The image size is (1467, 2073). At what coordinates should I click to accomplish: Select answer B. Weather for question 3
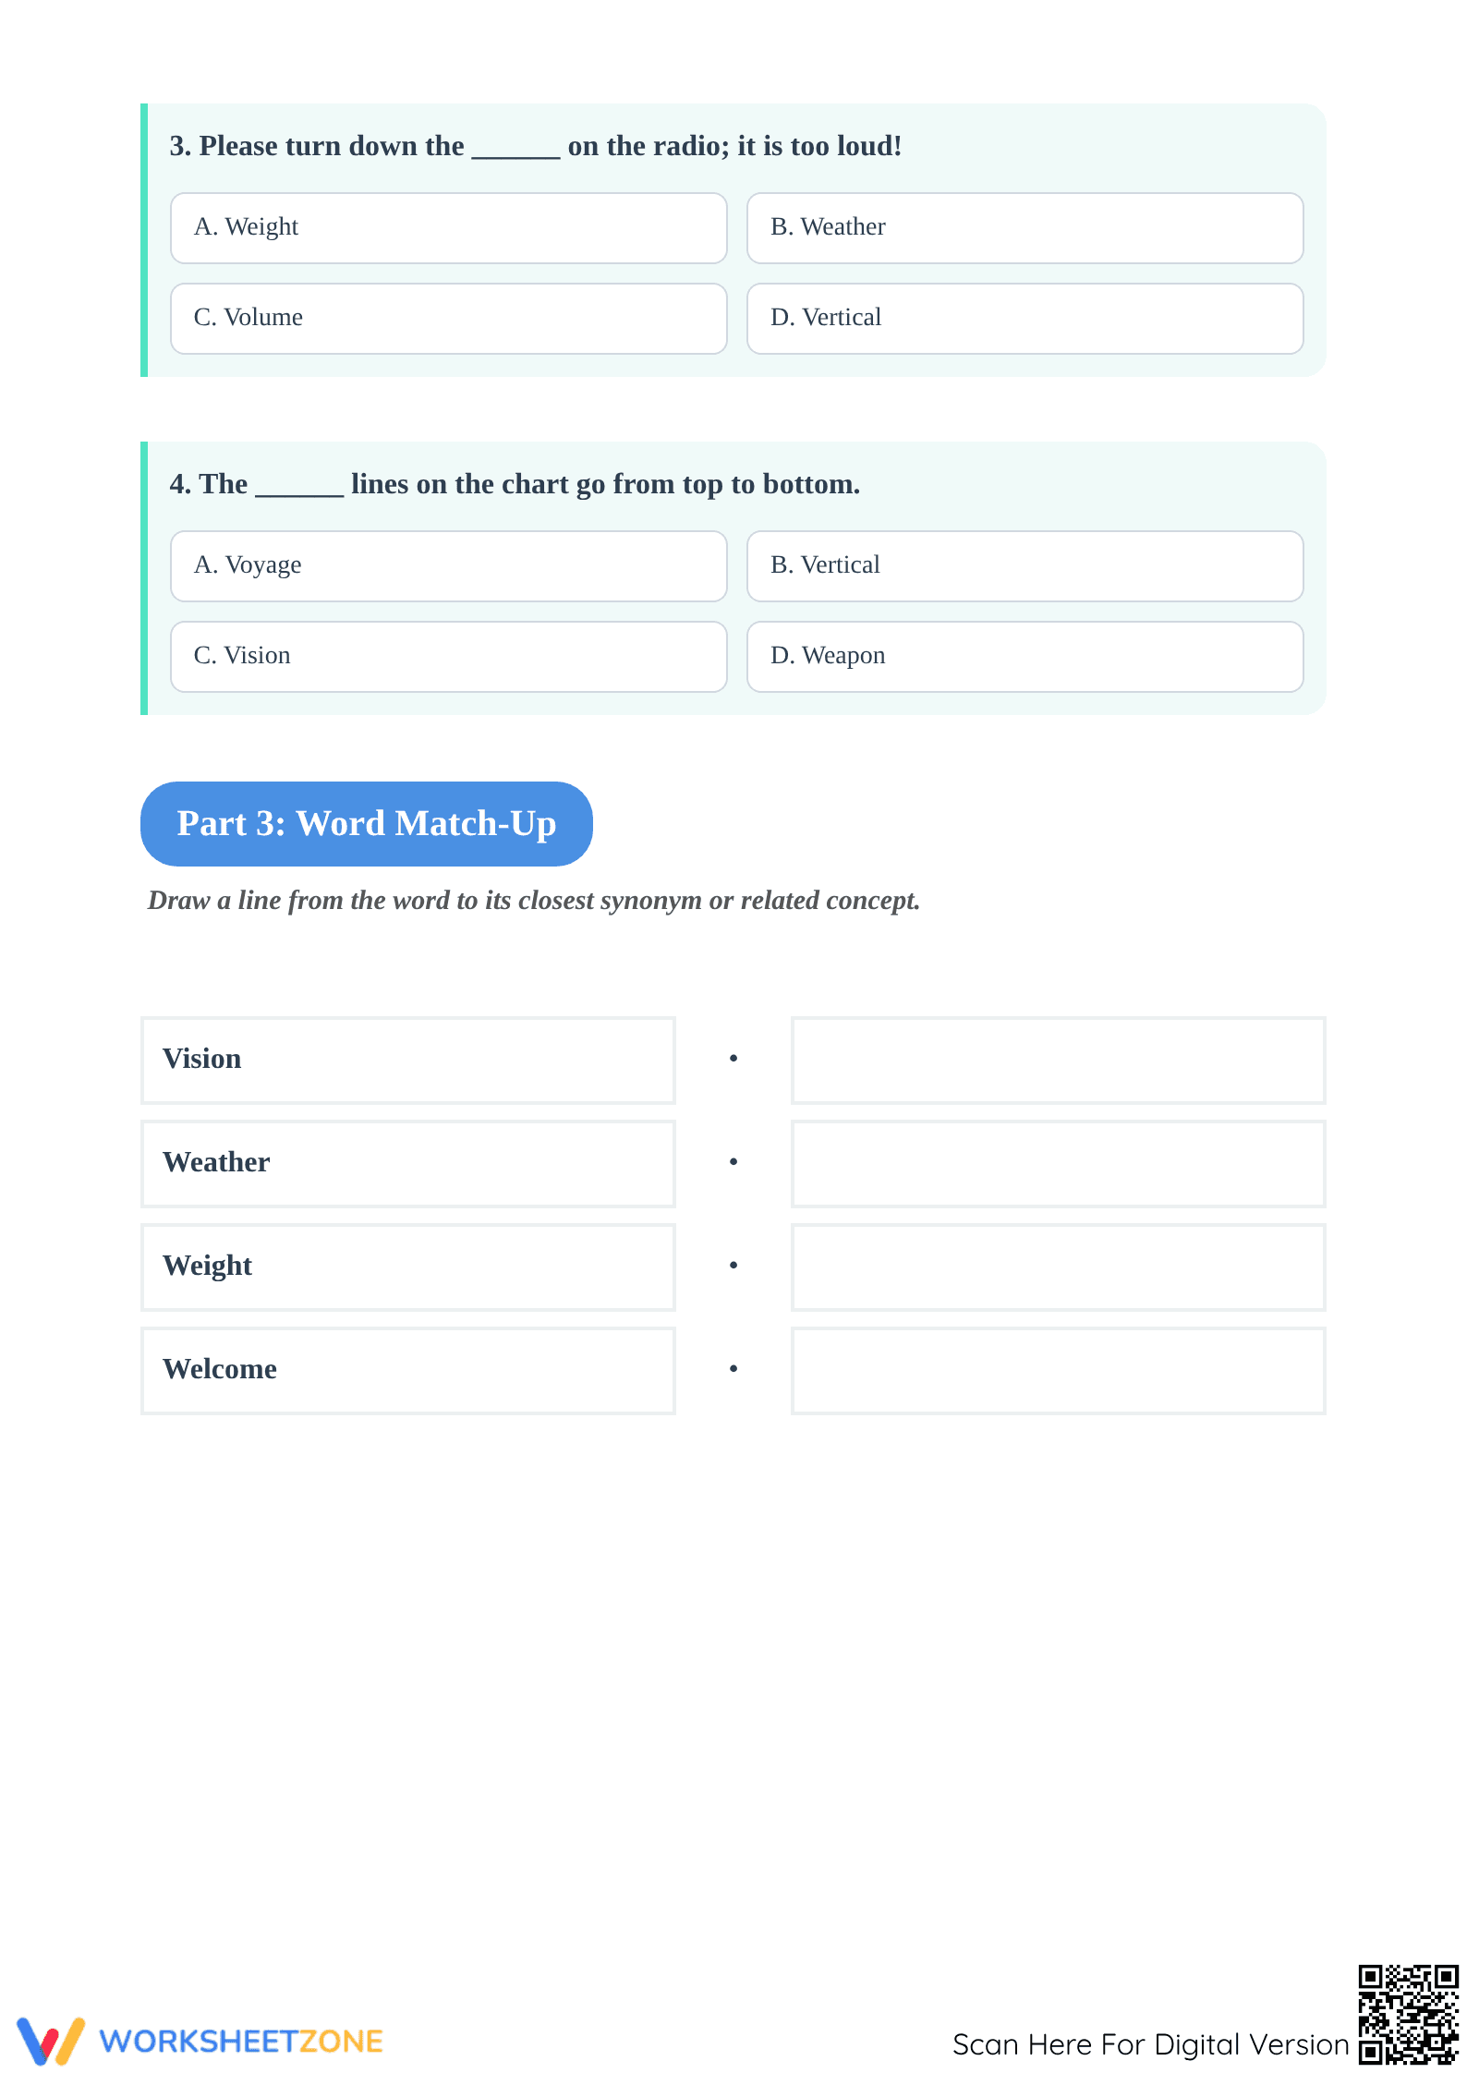pos(1024,228)
